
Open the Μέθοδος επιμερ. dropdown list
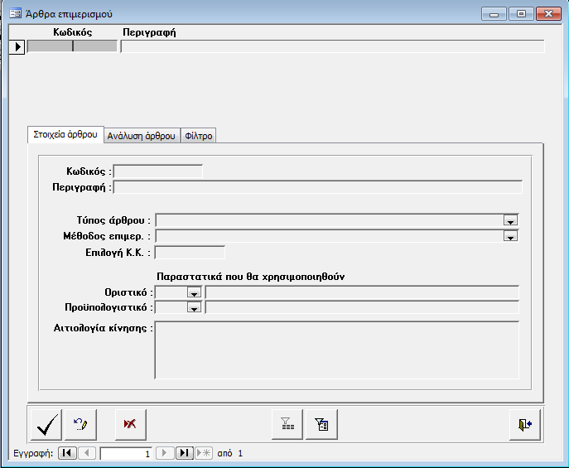pos(510,236)
